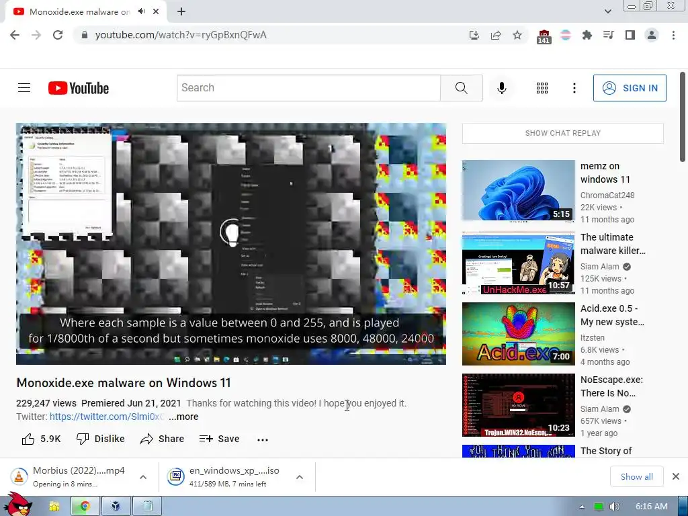This screenshot has width=688, height=516.
Task: Save the video to a playlist
Action: point(220,439)
